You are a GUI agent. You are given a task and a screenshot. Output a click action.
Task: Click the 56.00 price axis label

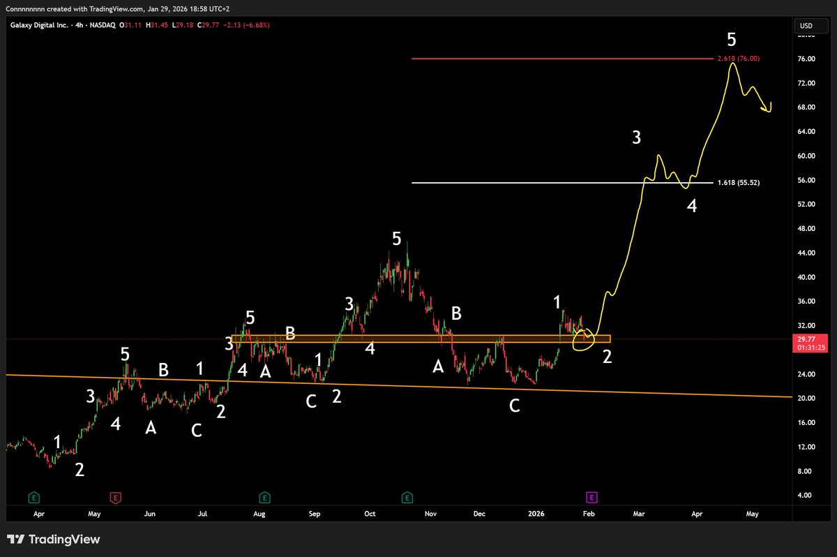pos(806,180)
